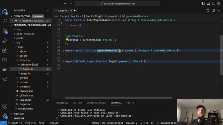Switch to the Debug Console tab
This screenshot has width=223, height=125.
(96, 103)
